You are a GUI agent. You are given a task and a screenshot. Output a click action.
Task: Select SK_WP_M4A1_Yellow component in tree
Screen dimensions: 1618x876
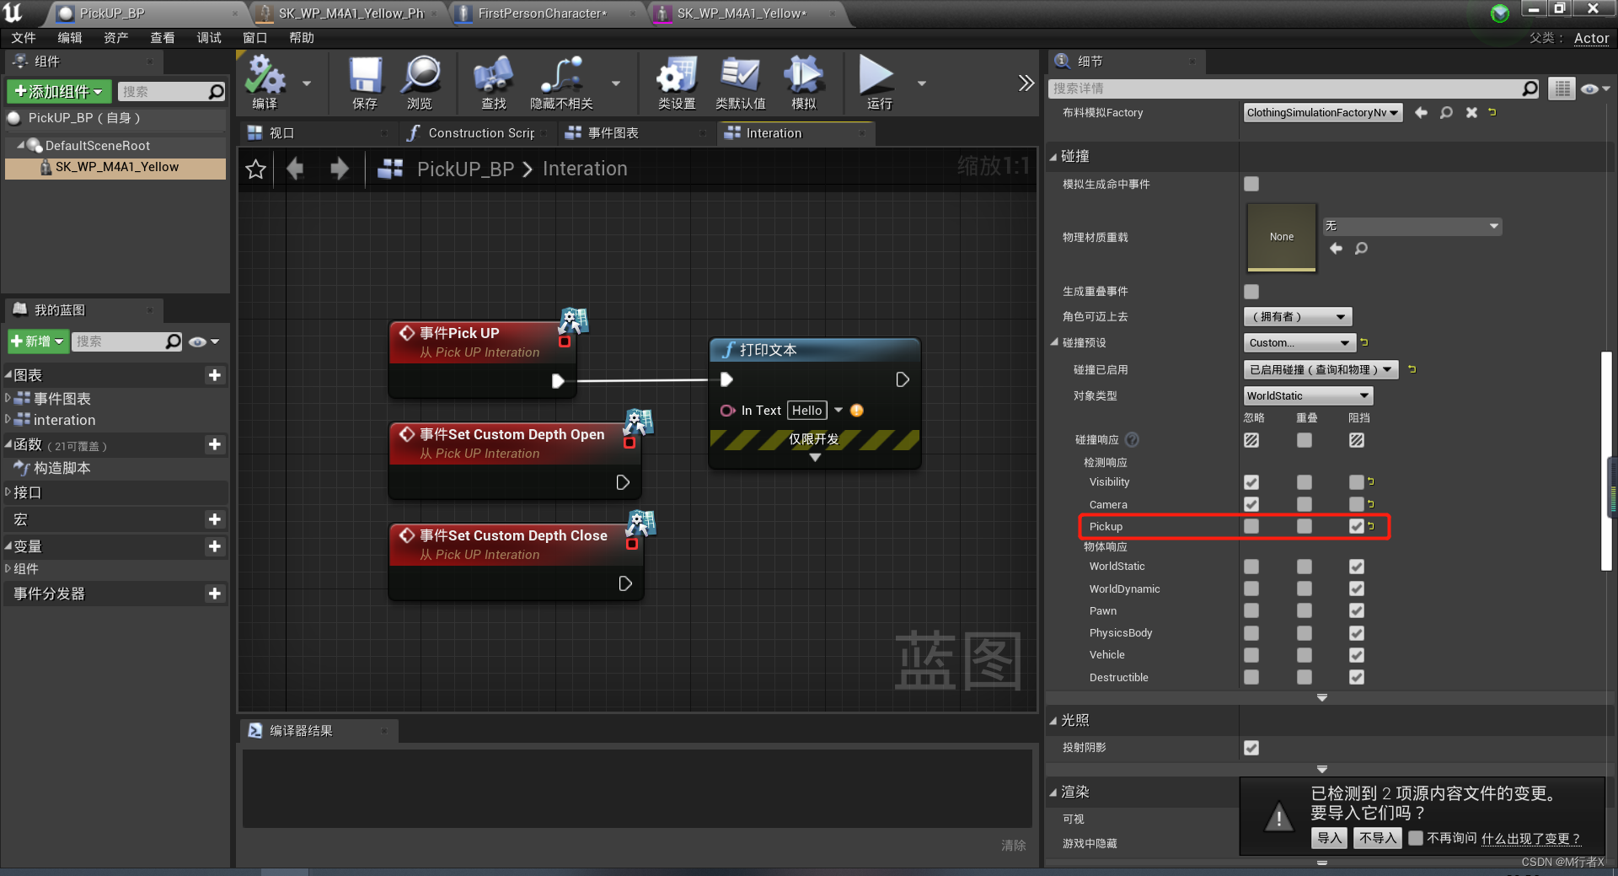(x=115, y=167)
